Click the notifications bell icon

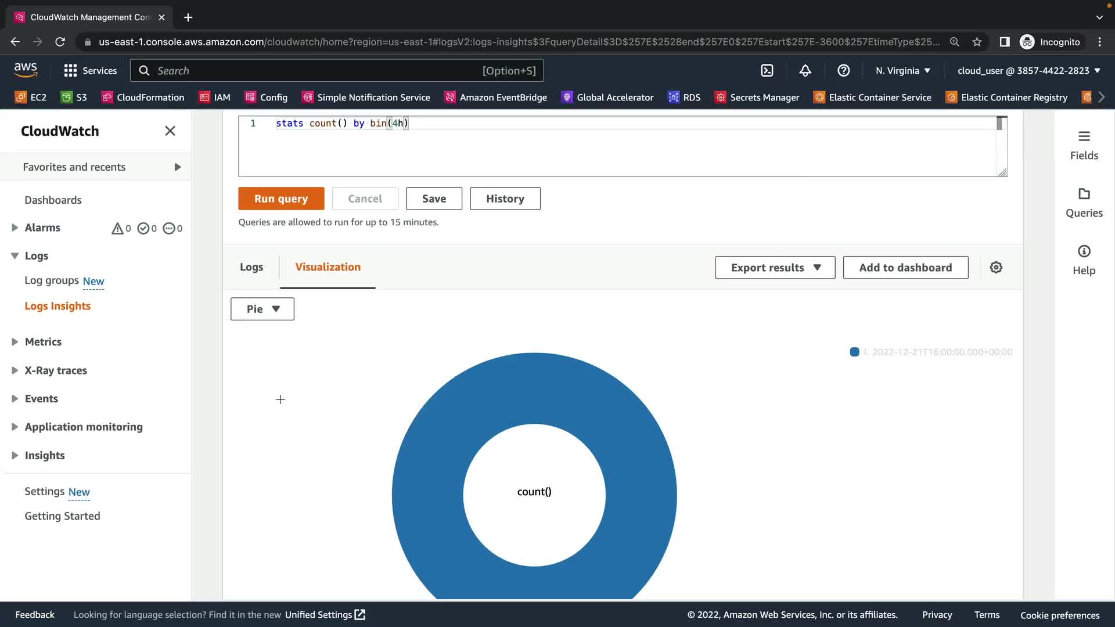805,70
